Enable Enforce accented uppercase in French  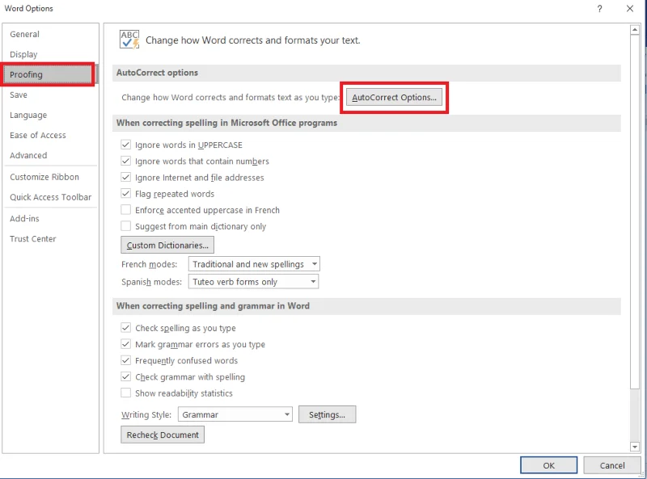[x=126, y=210]
